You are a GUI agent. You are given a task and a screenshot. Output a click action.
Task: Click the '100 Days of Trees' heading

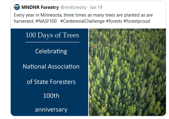coord(52,35)
